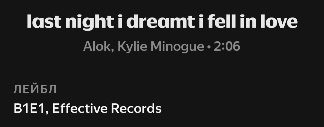This screenshot has width=324, height=127.
Task: Select the name Kylie in the artist line
Action: point(133,47)
